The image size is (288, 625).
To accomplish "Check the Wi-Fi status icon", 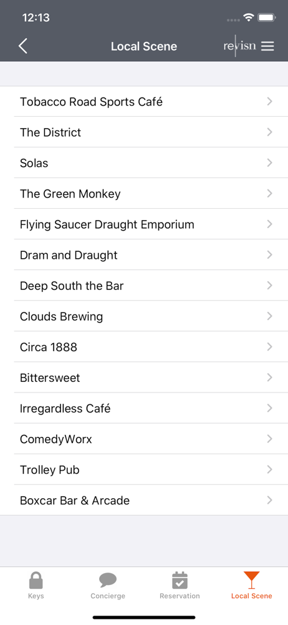I will pyautogui.click(x=249, y=17).
